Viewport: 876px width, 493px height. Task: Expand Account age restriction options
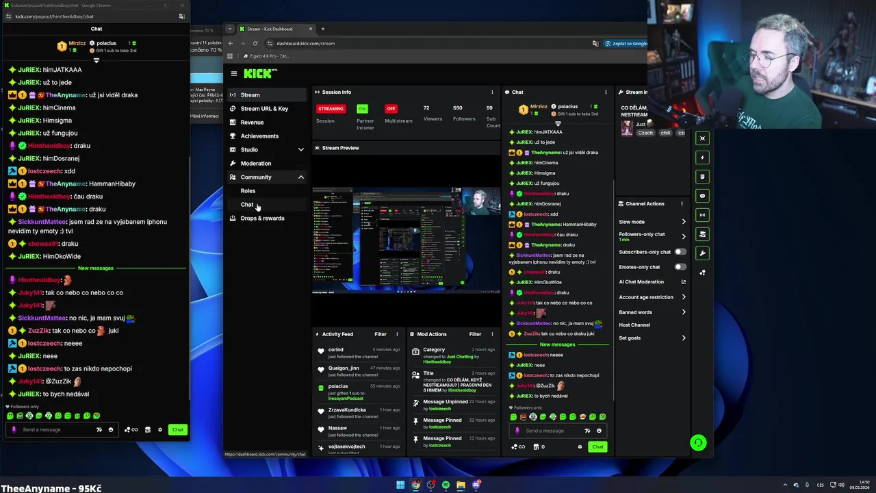tap(683, 297)
